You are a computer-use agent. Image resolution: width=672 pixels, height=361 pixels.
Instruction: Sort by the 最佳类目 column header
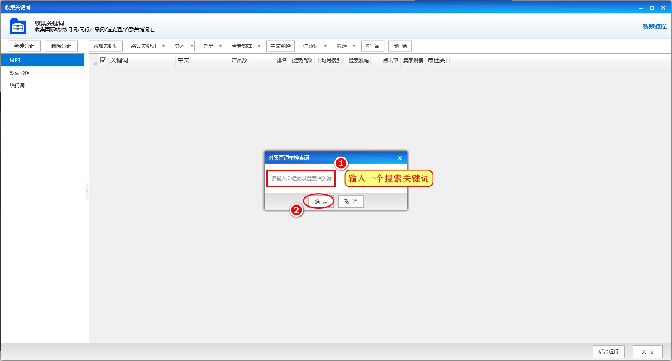point(488,60)
